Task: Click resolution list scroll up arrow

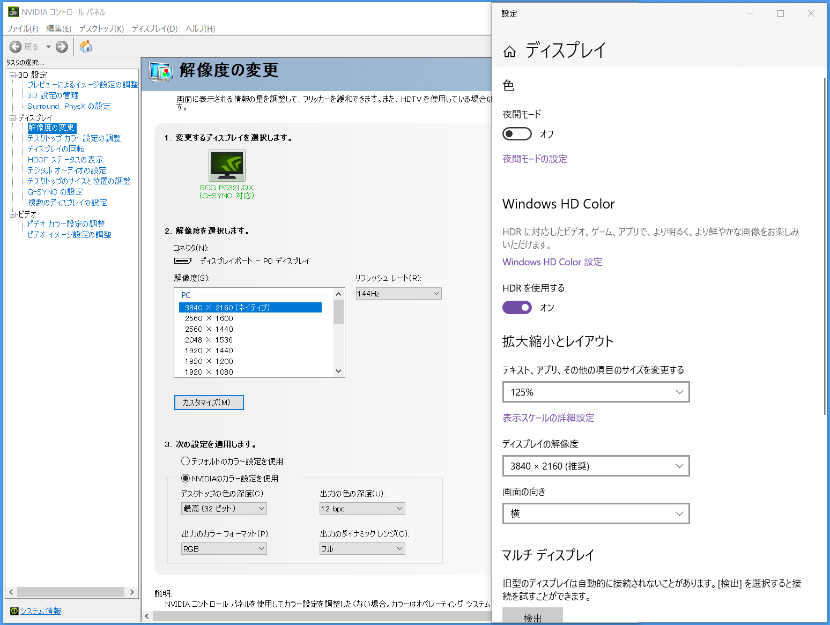Action: click(338, 294)
